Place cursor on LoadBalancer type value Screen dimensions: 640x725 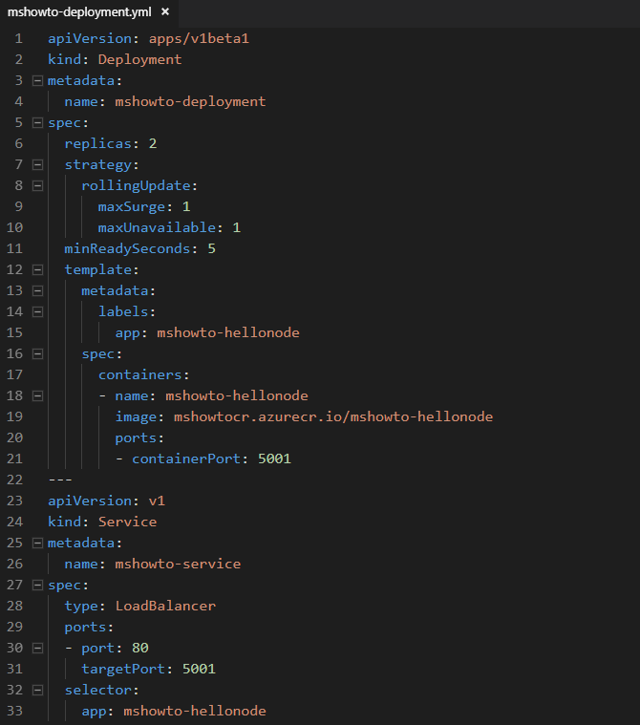pos(165,607)
